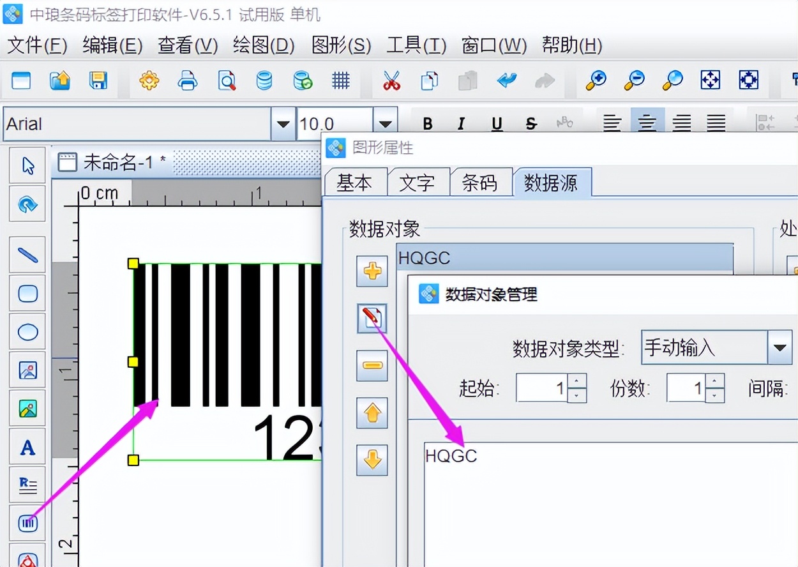Toggle Strikethrough formatting
Image resolution: width=798 pixels, height=567 pixels.
(531, 124)
